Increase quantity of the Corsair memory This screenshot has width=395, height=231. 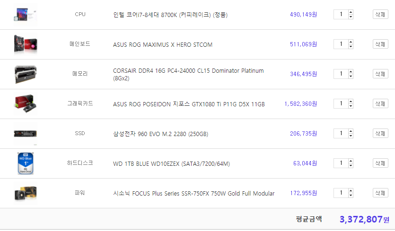point(351,71)
